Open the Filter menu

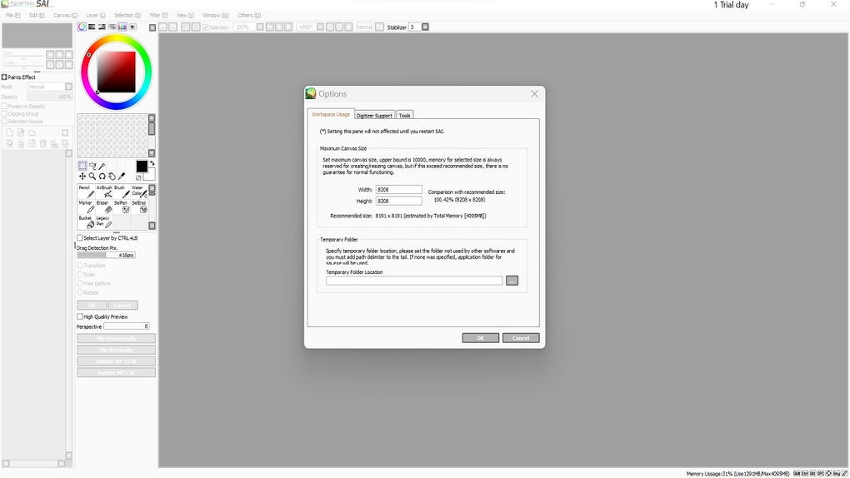tap(158, 15)
